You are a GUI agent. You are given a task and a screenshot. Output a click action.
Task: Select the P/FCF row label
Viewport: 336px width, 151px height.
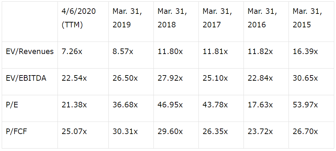tap(17, 132)
